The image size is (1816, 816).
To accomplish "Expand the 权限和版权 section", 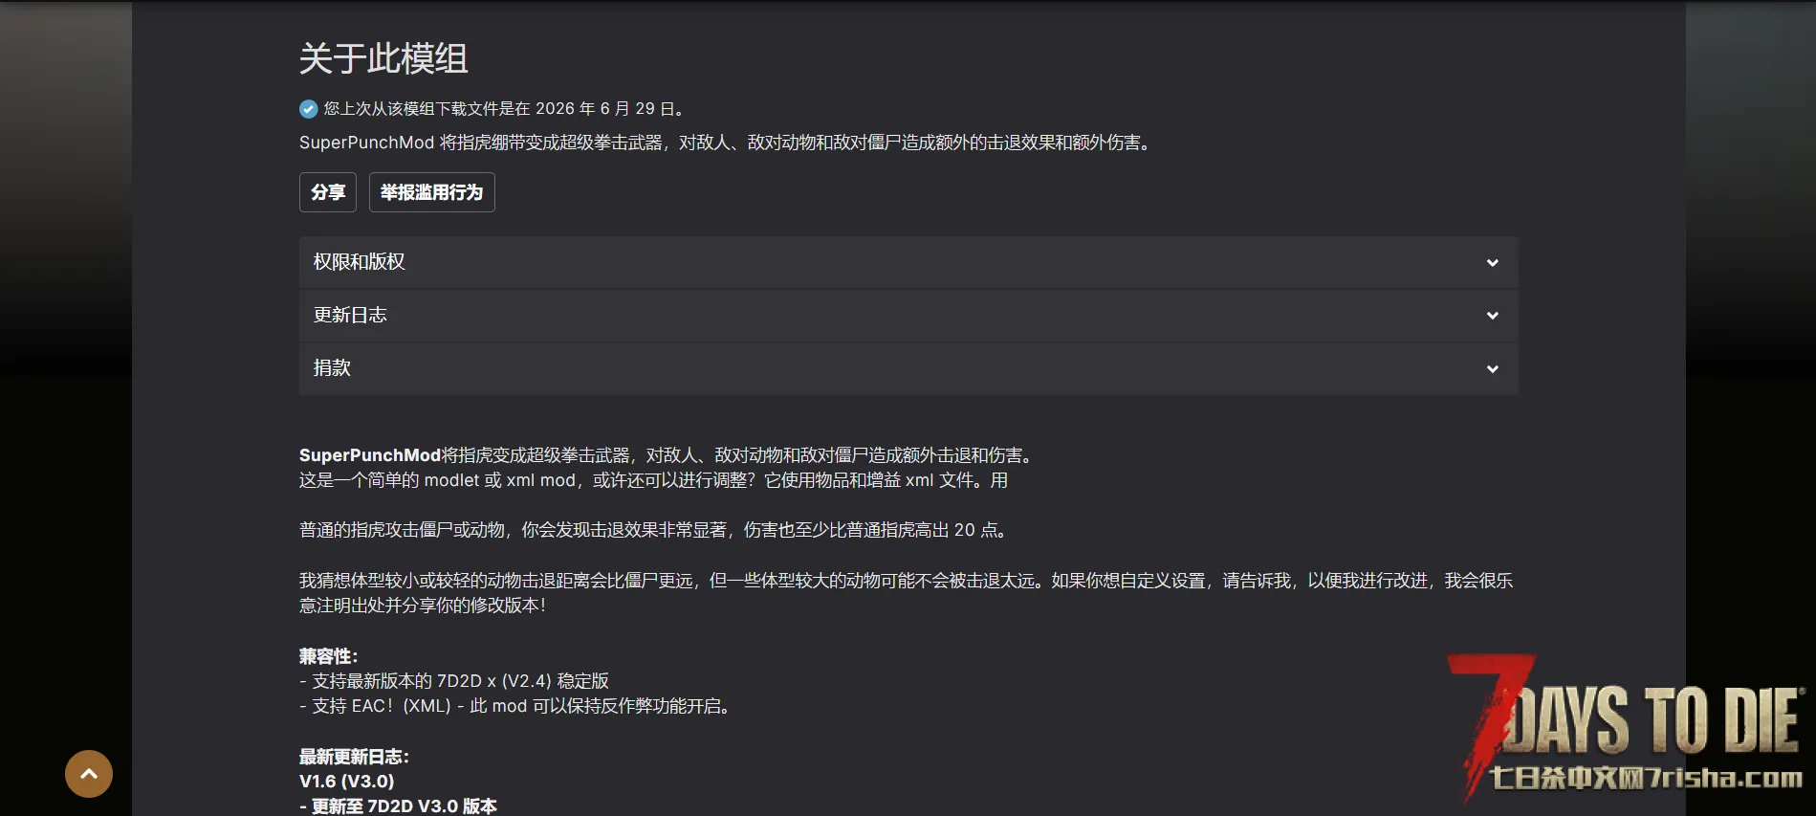I will click(908, 262).
